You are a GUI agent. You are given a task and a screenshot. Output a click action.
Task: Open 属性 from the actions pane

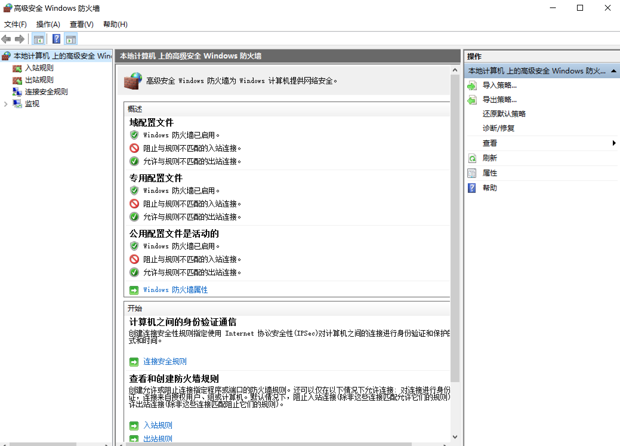coord(490,173)
